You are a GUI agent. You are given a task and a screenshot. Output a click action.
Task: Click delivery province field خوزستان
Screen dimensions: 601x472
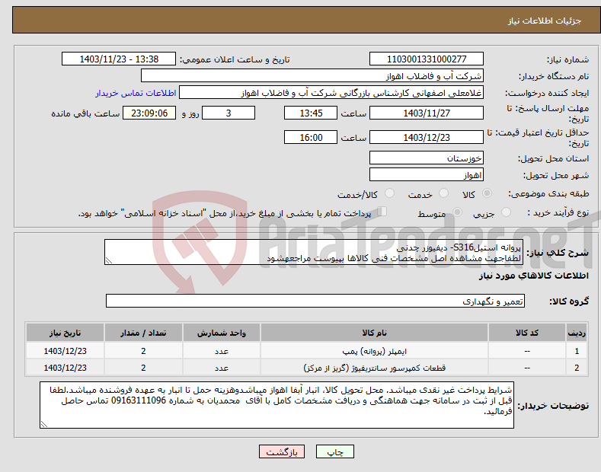[x=427, y=158]
